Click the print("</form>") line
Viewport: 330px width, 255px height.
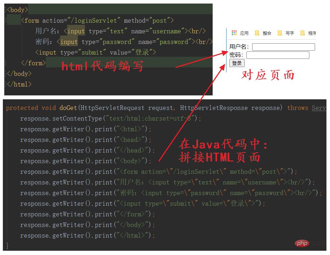pos(87,214)
